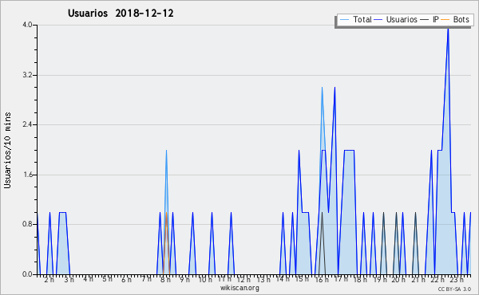This screenshot has height=295, width=479.
Task: Click the 23 h label on x-axis
Action: tap(457, 279)
